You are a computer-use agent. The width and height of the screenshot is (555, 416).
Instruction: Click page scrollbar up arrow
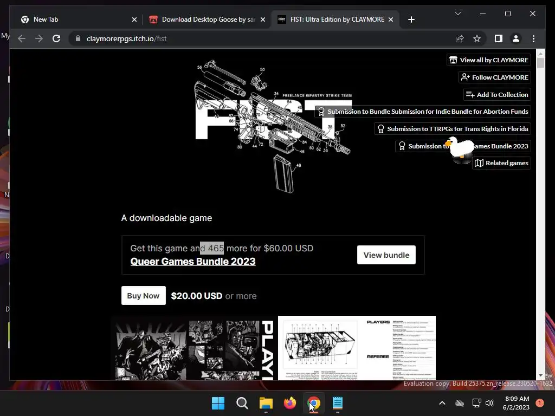[x=540, y=54]
